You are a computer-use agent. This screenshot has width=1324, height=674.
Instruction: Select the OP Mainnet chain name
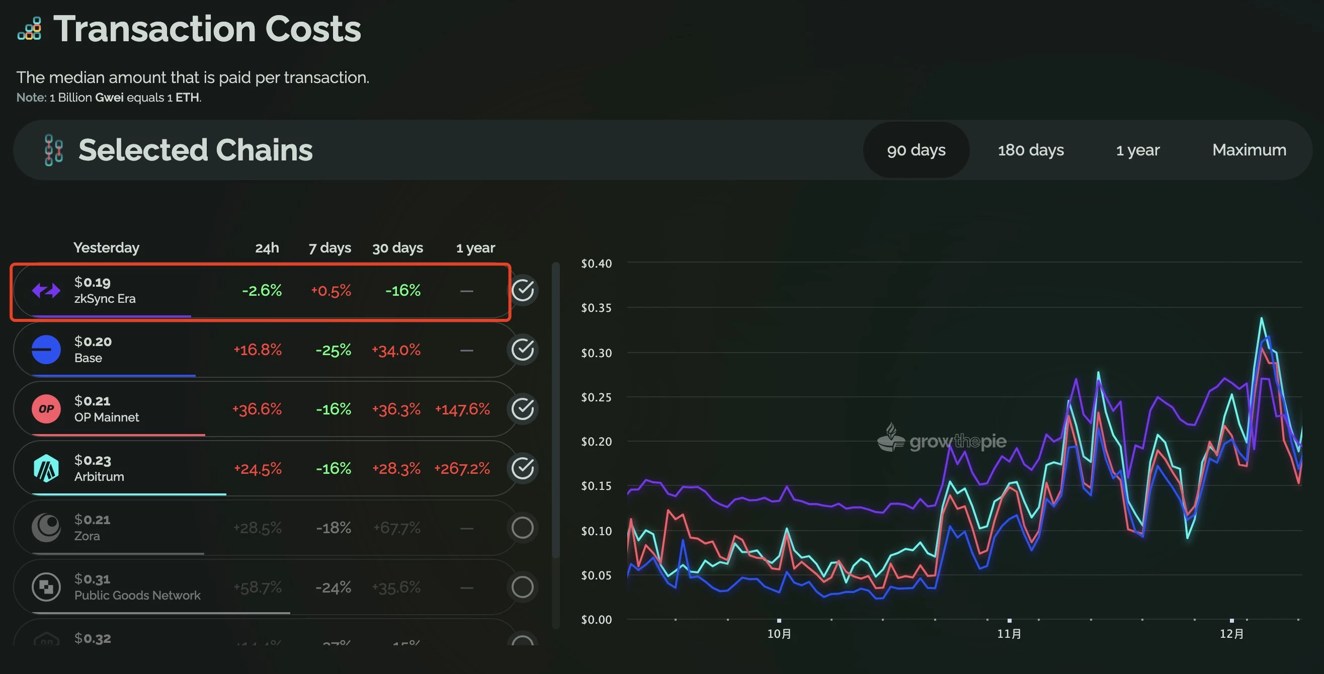(107, 417)
